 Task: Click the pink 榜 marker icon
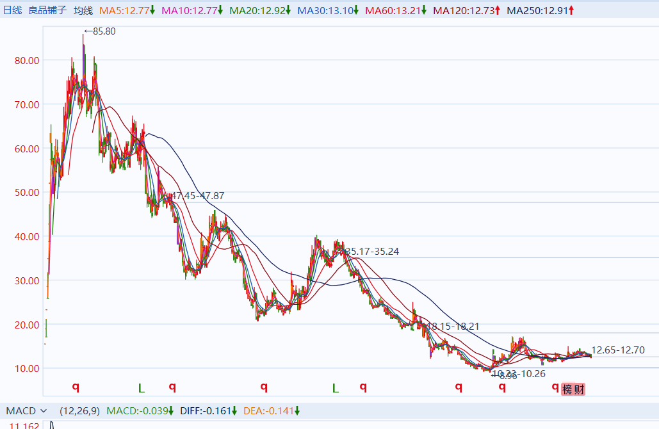pos(567,389)
